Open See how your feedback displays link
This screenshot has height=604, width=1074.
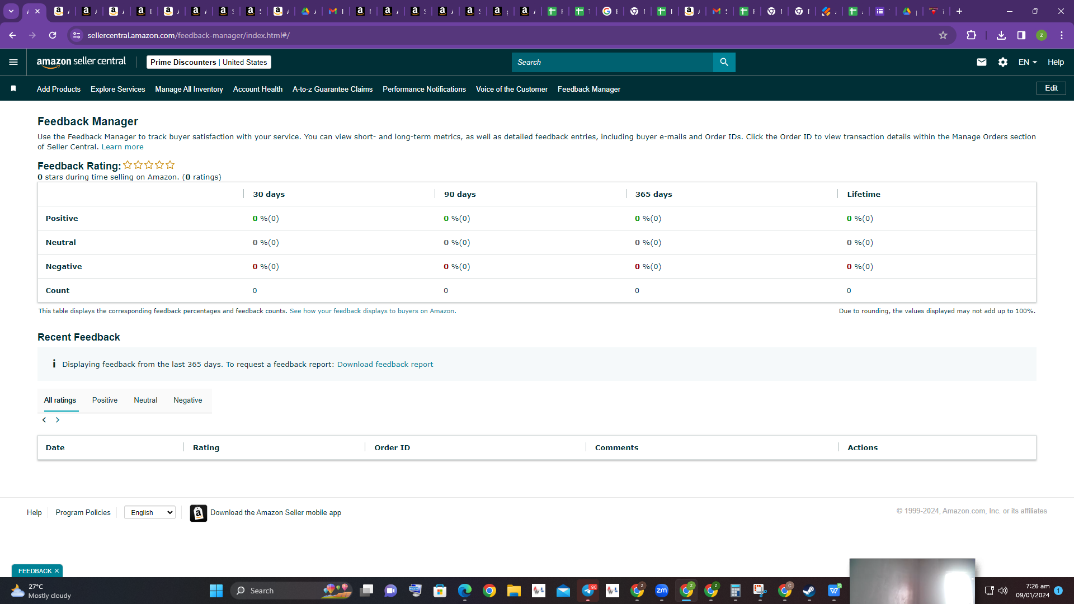(x=373, y=311)
